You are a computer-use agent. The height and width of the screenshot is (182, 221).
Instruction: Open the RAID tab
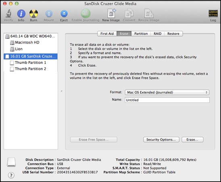tap(157, 34)
